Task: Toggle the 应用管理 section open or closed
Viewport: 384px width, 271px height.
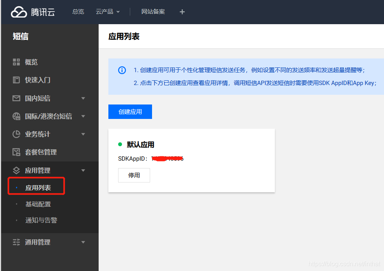Action: tap(83, 170)
